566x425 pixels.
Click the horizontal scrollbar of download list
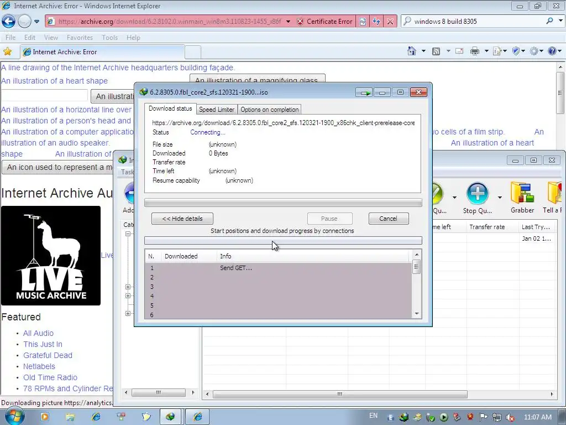340,394
